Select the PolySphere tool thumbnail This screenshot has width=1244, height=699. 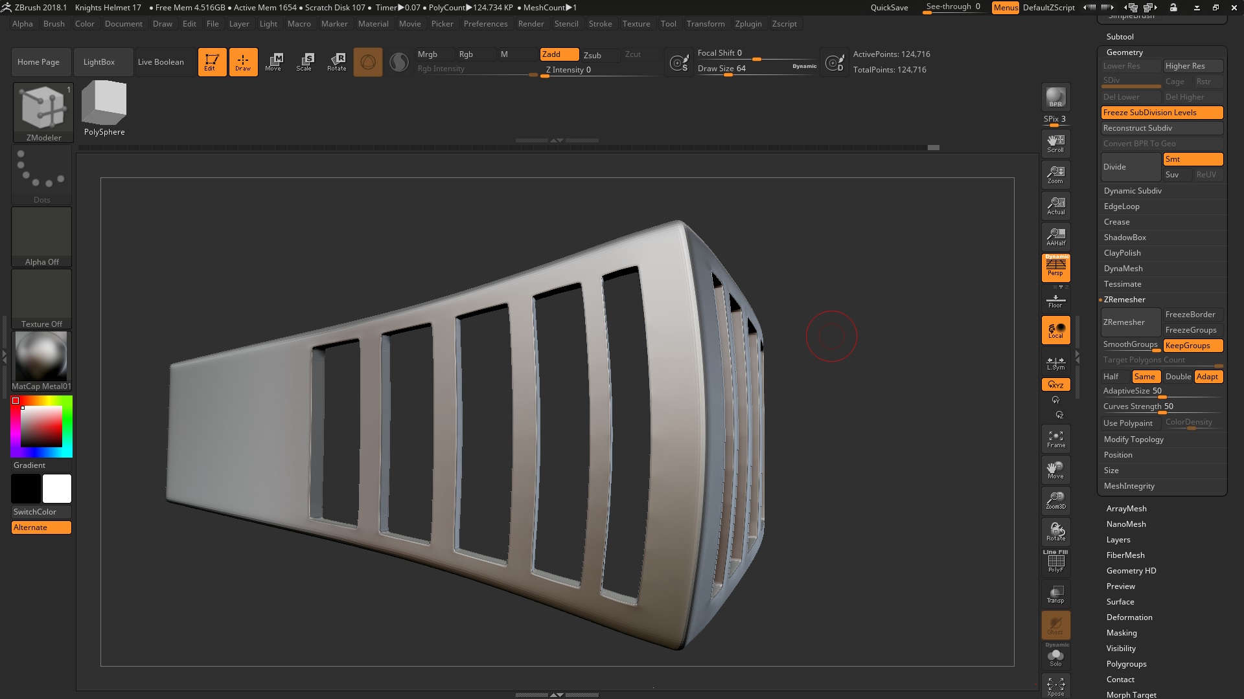104,108
